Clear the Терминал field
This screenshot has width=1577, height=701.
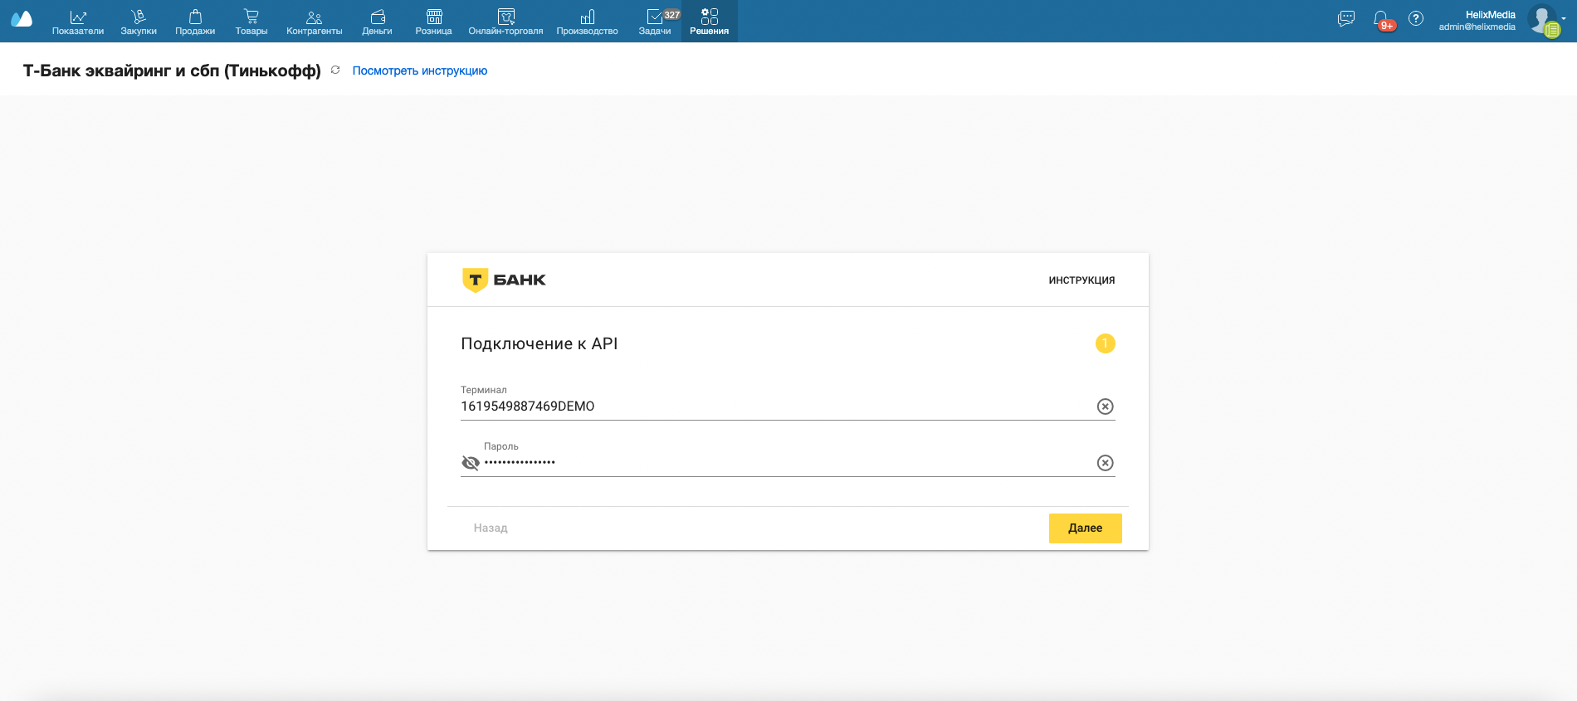point(1105,406)
